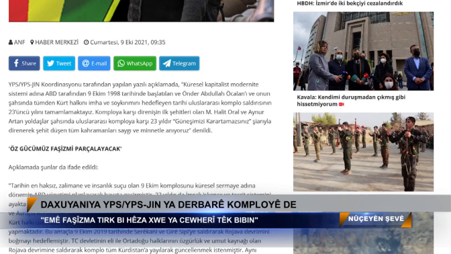This screenshot has width=451, height=254.
Task: Share the article via E-mail button
Action: pyautogui.click(x=94, y=63)
